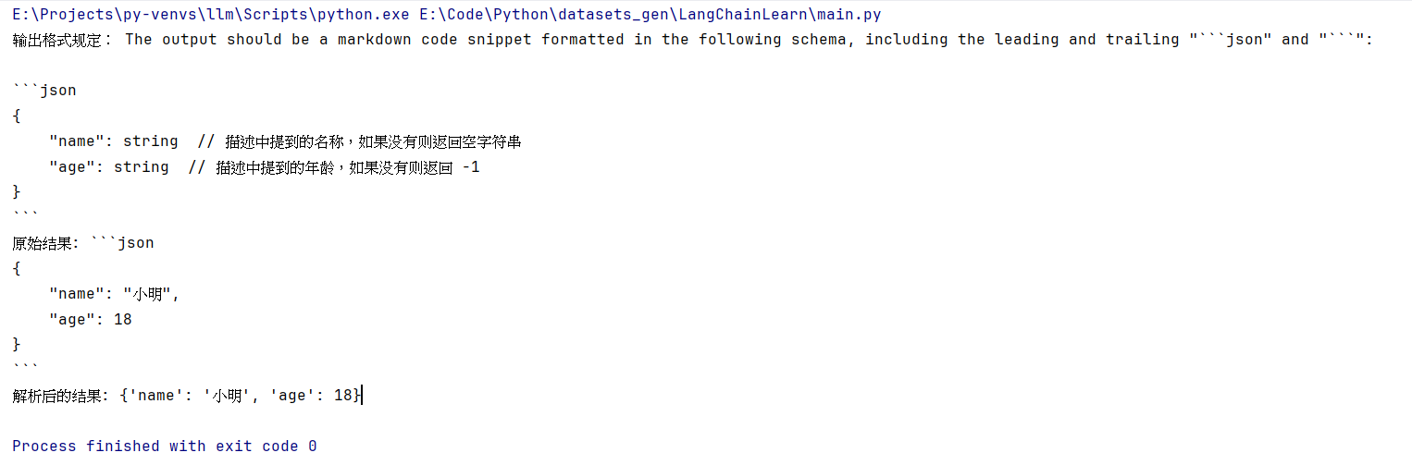Screen dimensions: 1412x465
Task: Click the main.py script path
Action: coord(650,15)
